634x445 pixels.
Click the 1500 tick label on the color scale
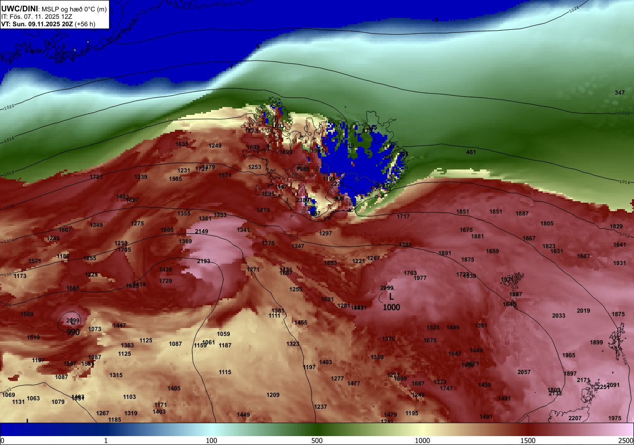[x=528, y=441]
